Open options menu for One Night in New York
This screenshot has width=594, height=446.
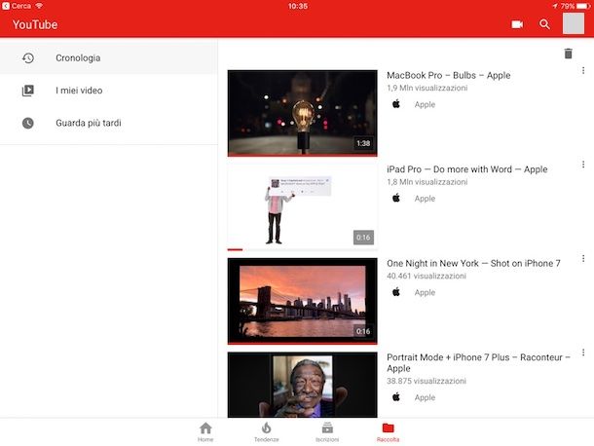(x=583, y=258)
